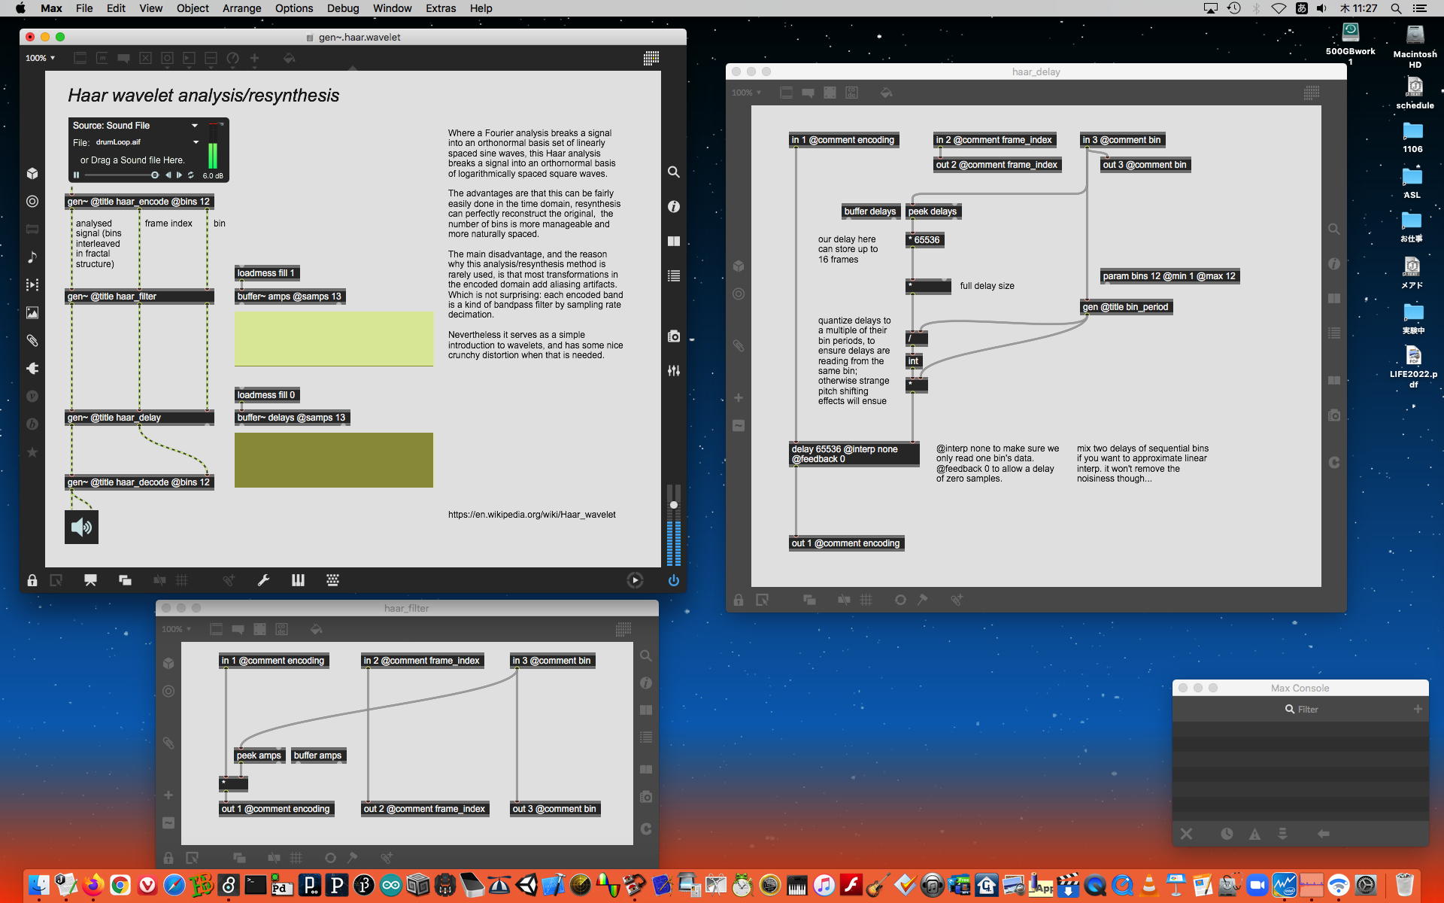This screenshot has height=903, width=1444.
Task: Open the mixer sliders icon
Action: tap(673, 371)
